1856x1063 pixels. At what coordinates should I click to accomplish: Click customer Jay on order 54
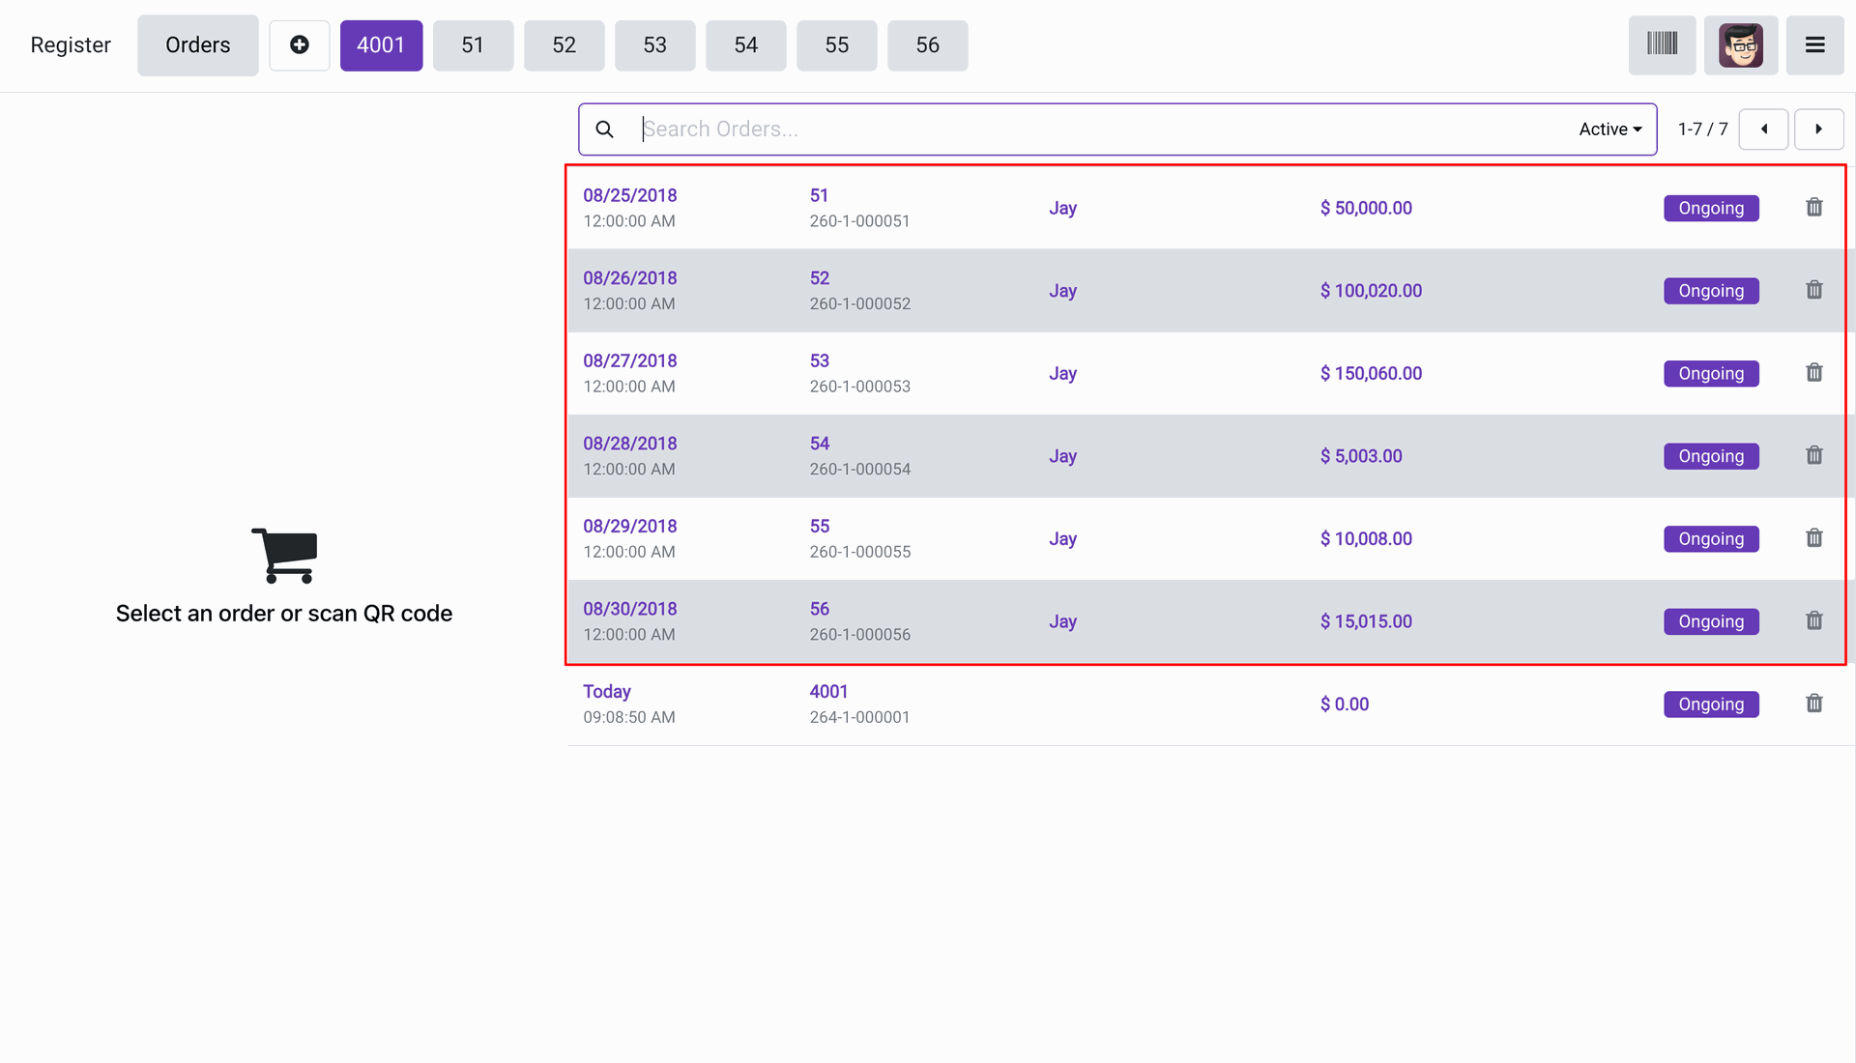[x=1062, y=456]
